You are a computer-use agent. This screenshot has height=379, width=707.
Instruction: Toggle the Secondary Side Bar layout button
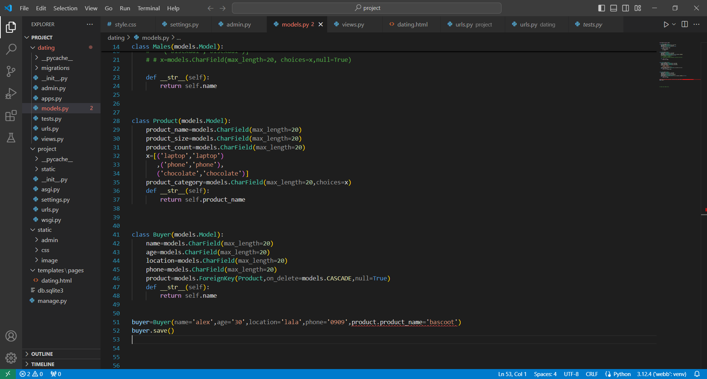tap(626, 8)
